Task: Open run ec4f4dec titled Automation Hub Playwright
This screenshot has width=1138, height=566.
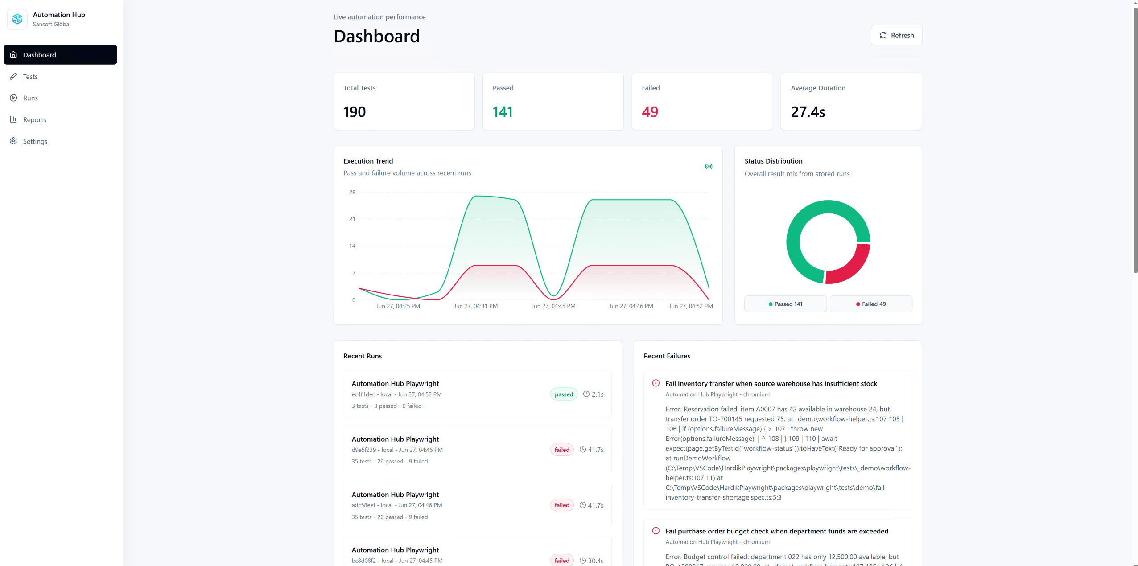Action: point(477,394)
